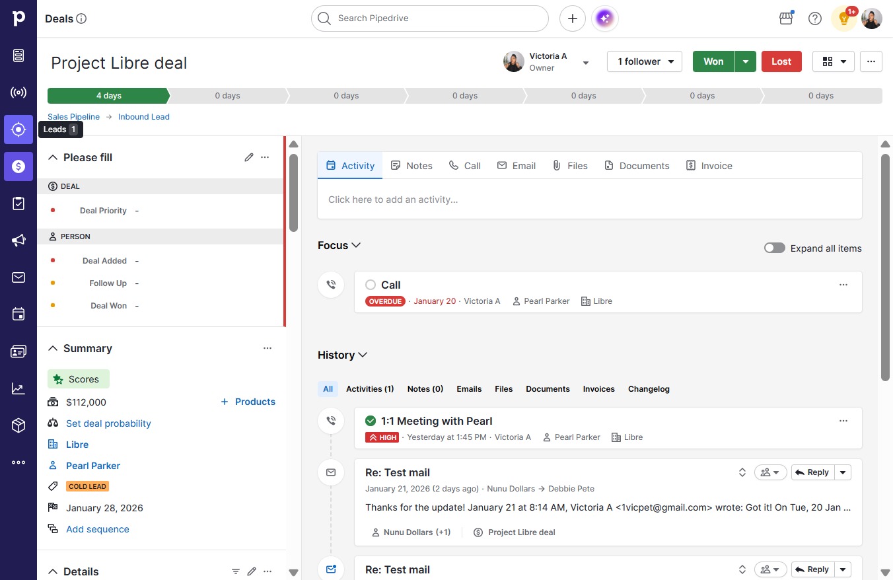893x580 pixels.
Task: Collapse the Summary section
Action: 53,348
